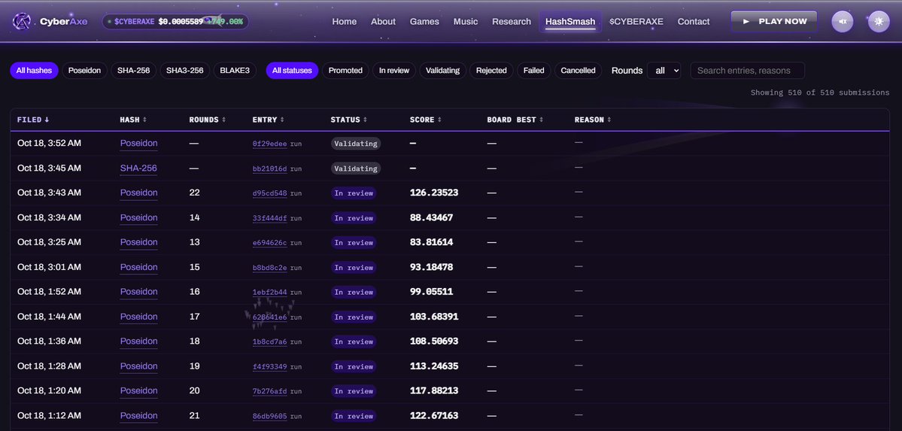Go to the Contact page
The height and width of the screenshot is (431, 902).
pos(693,22)
